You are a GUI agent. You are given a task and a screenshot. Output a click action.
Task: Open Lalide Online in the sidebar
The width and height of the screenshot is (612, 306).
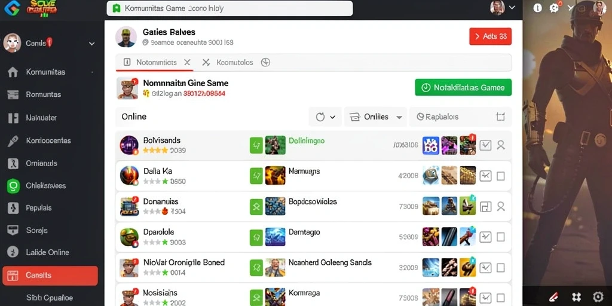pos(47,253)
